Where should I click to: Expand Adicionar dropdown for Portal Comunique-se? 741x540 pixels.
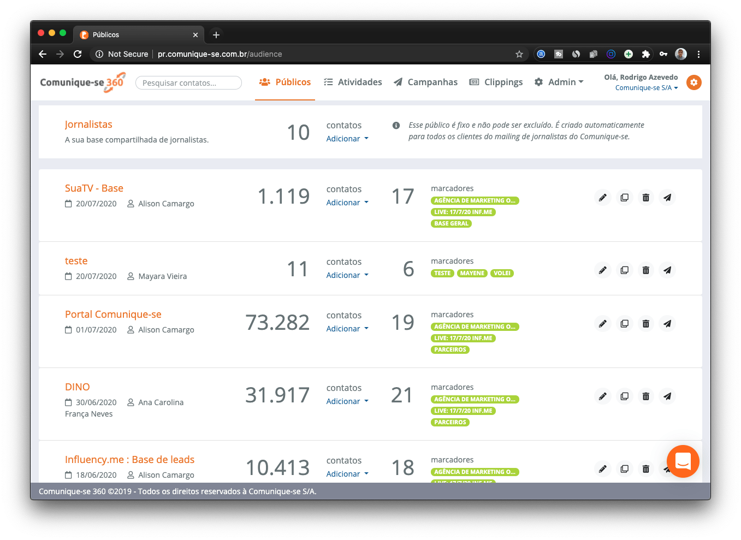point(347,329)
